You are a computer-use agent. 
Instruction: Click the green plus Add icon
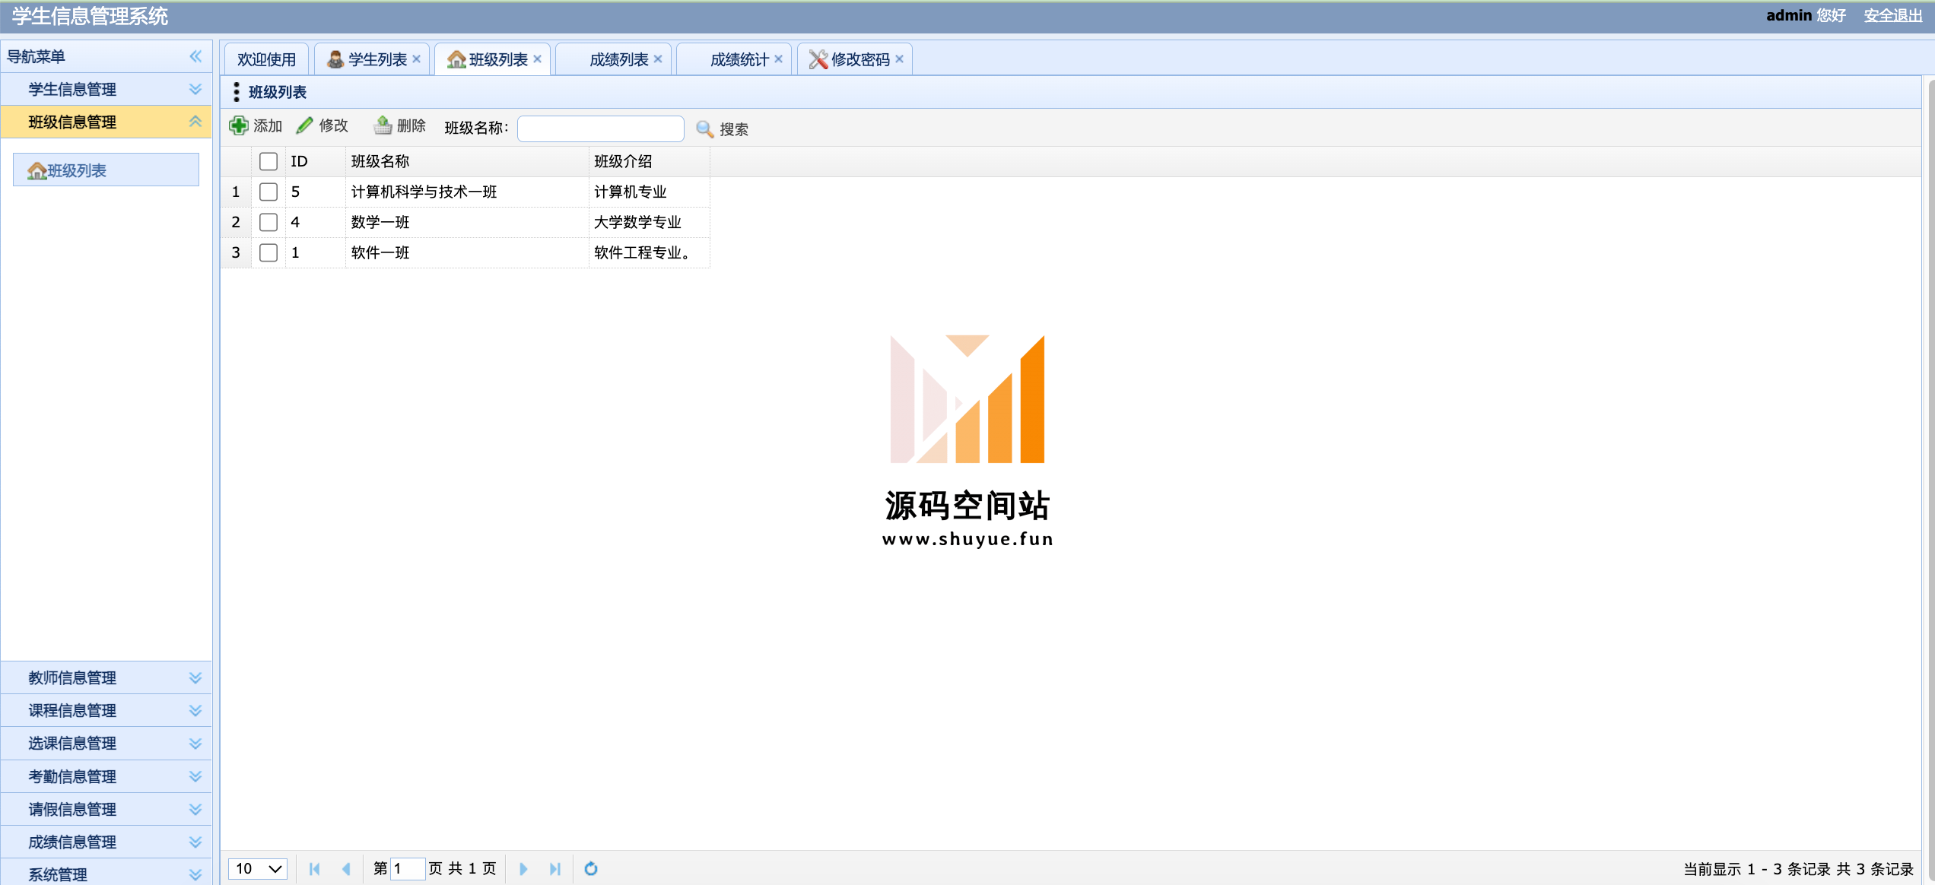[x=239, y=126]
